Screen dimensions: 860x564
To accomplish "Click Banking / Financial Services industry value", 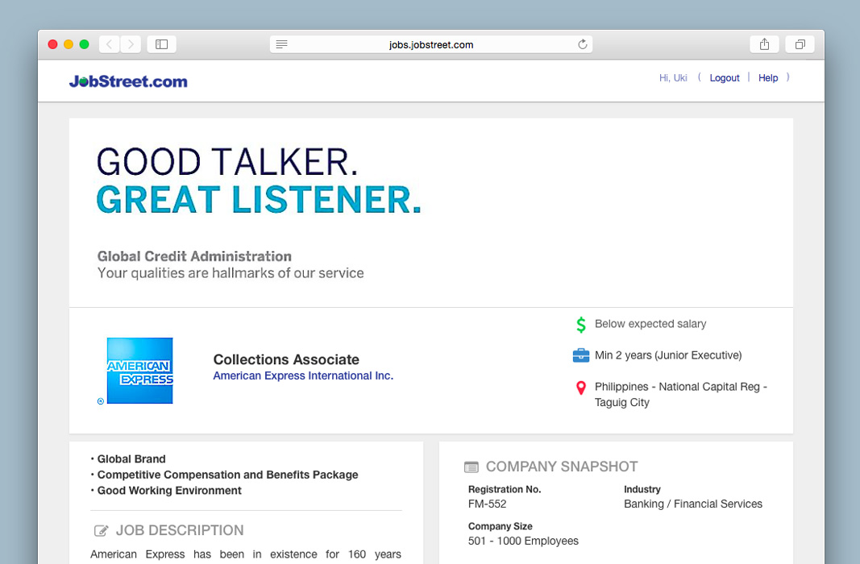I will (x=692, y=504).
